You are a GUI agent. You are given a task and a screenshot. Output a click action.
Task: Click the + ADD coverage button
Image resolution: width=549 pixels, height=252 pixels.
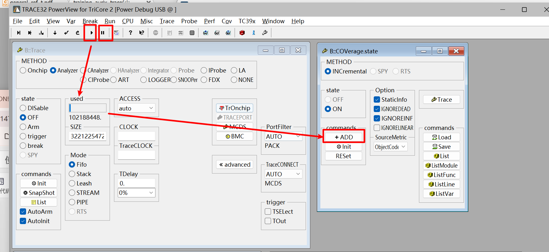point(344,137)
